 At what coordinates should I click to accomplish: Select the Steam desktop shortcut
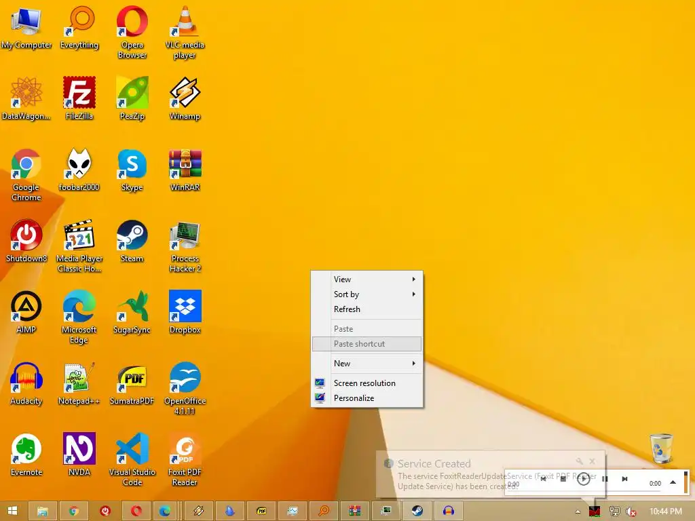tap(132, 242)
